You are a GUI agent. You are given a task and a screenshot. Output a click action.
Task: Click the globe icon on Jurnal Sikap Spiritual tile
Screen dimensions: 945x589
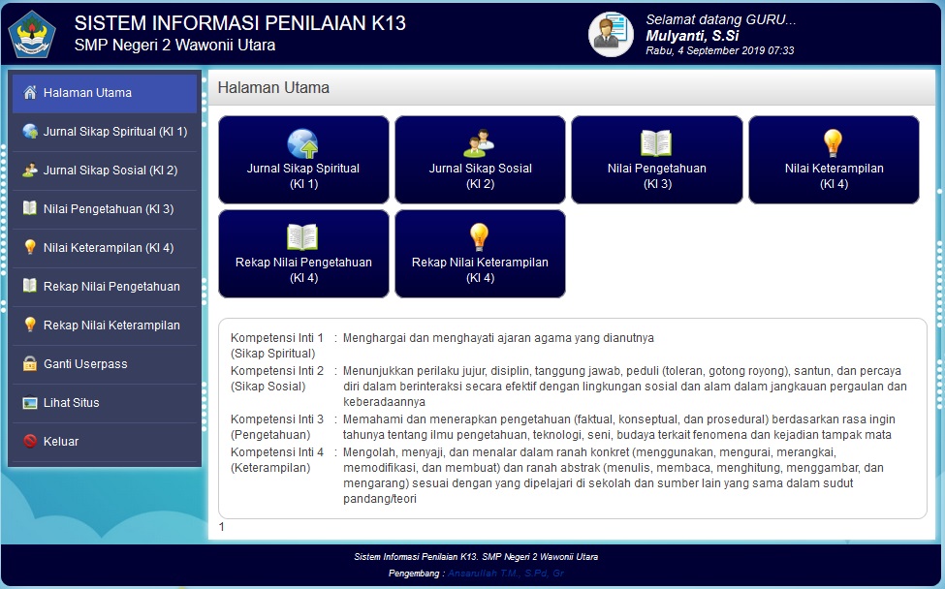(302, 143)
